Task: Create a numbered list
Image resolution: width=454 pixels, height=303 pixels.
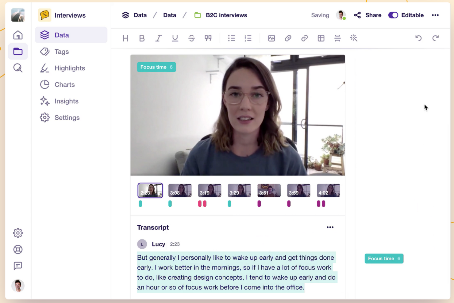Action: point(248,38)
